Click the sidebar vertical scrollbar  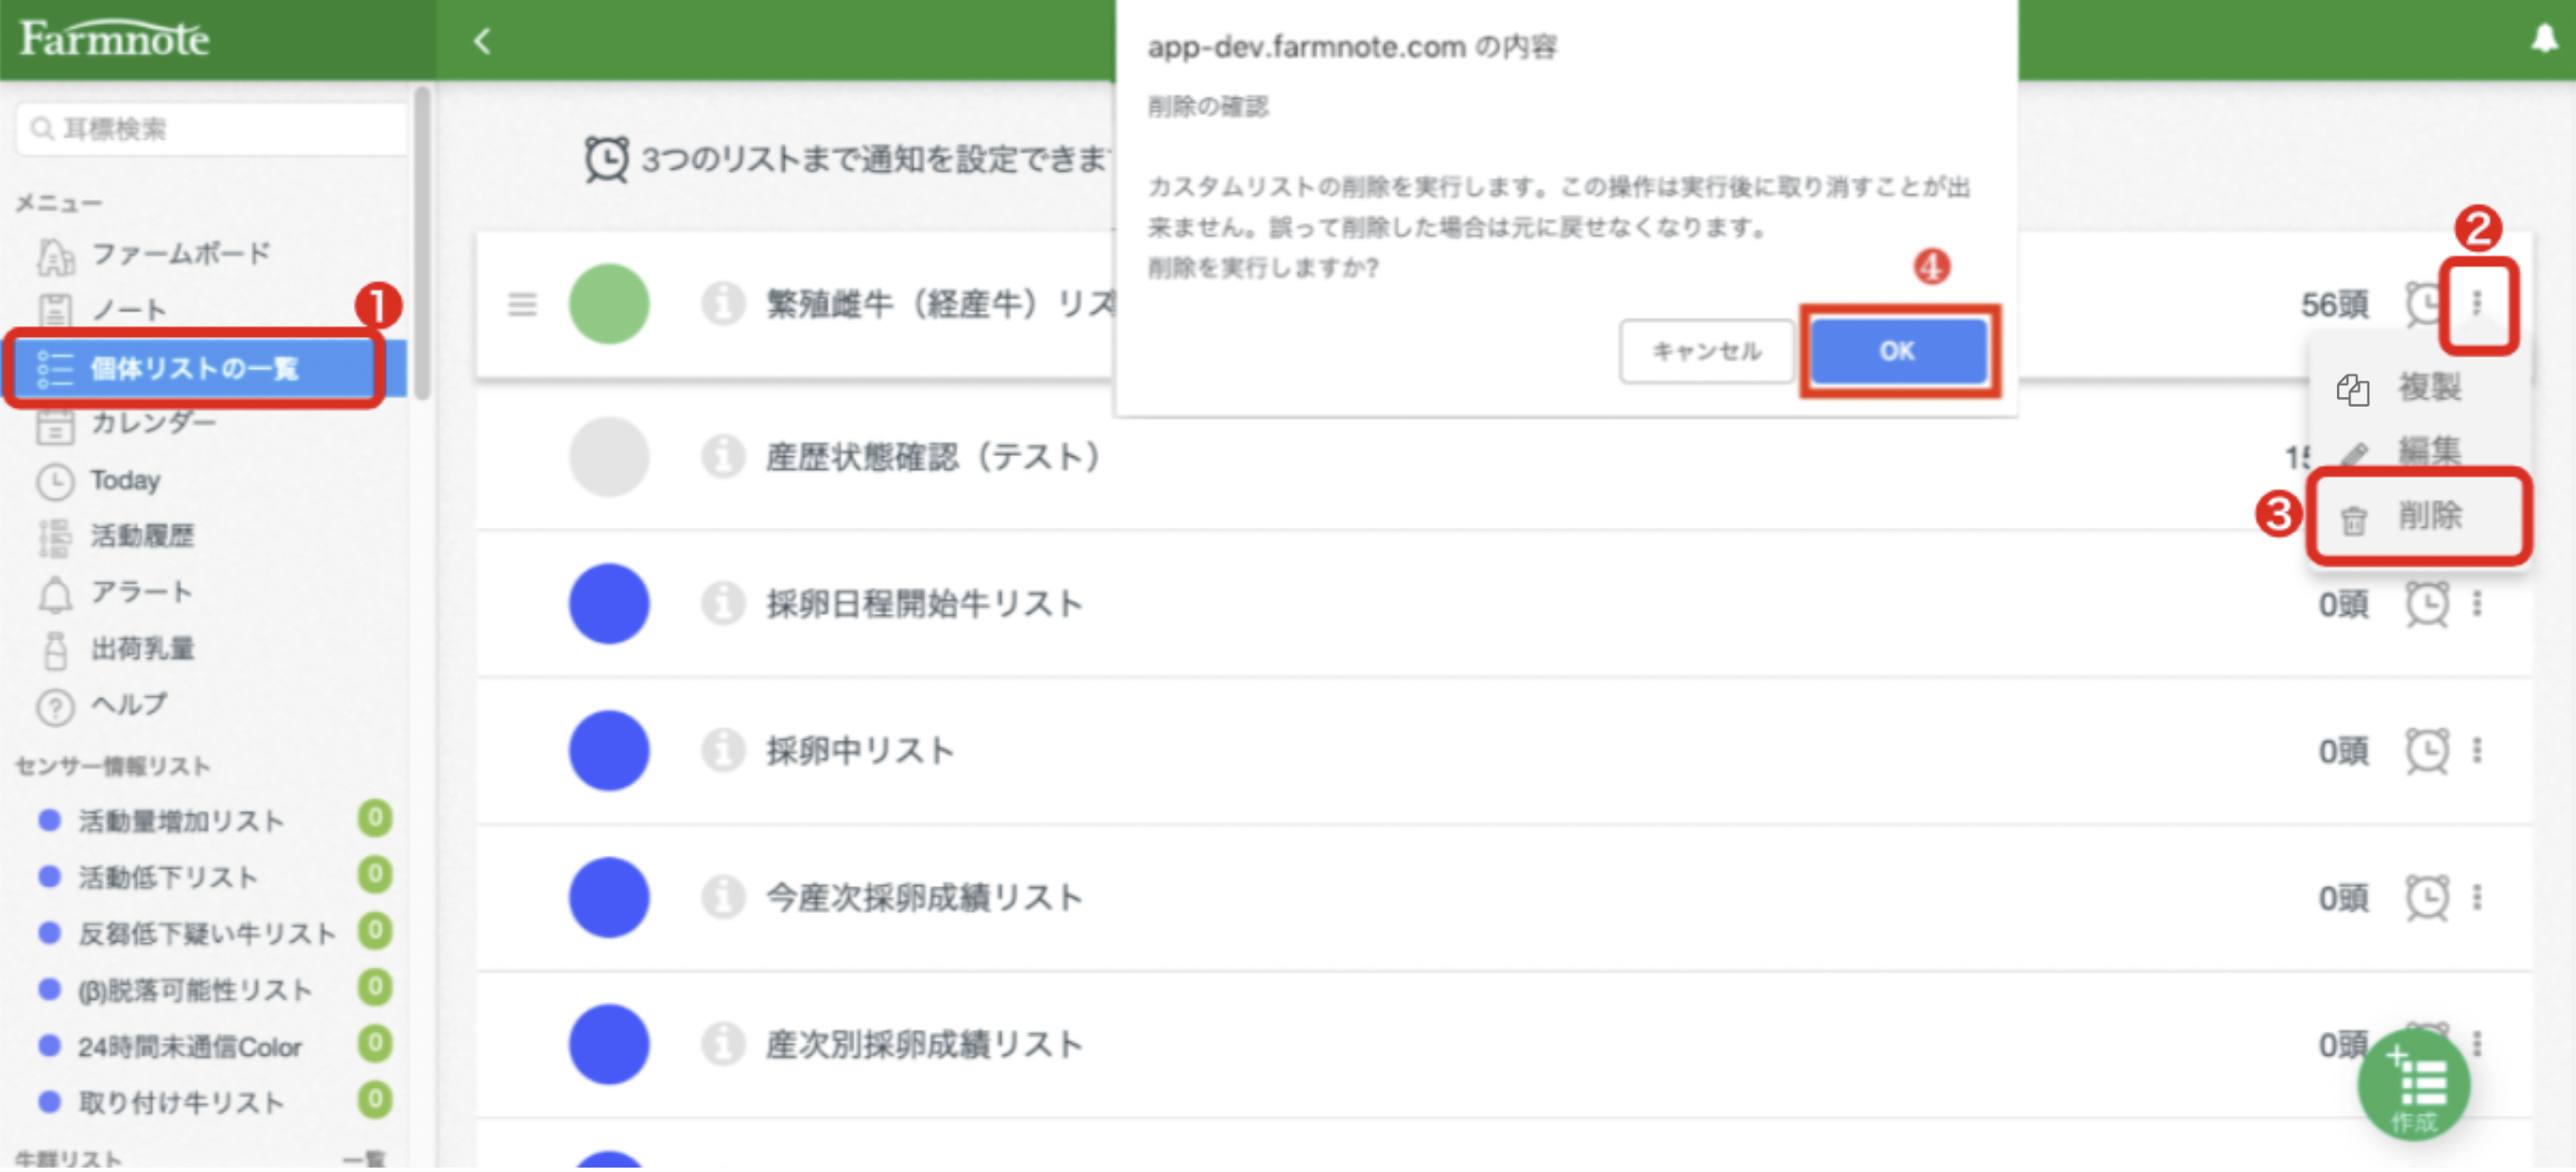(x=423, y=244)
